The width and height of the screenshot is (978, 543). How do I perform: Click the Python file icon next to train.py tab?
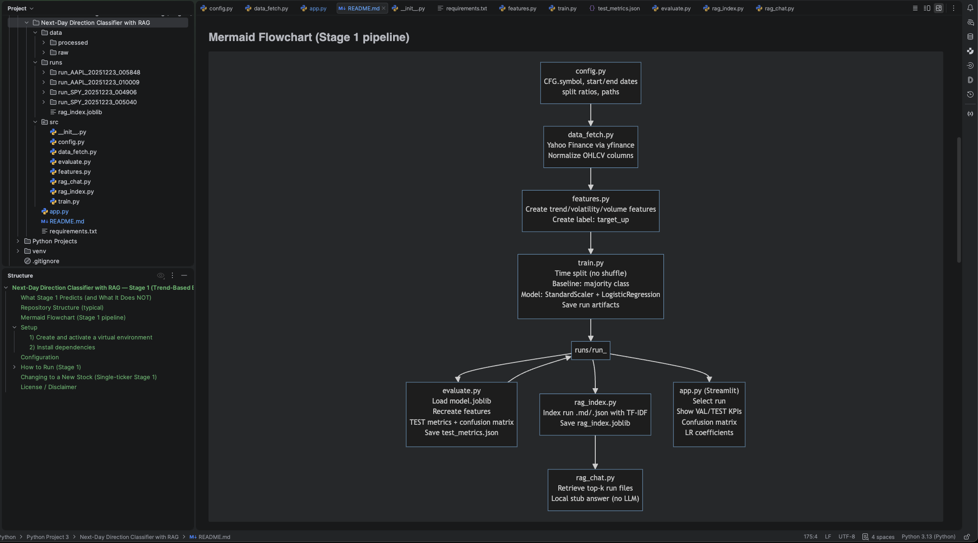pyautogui.click(x=551, y=8)
